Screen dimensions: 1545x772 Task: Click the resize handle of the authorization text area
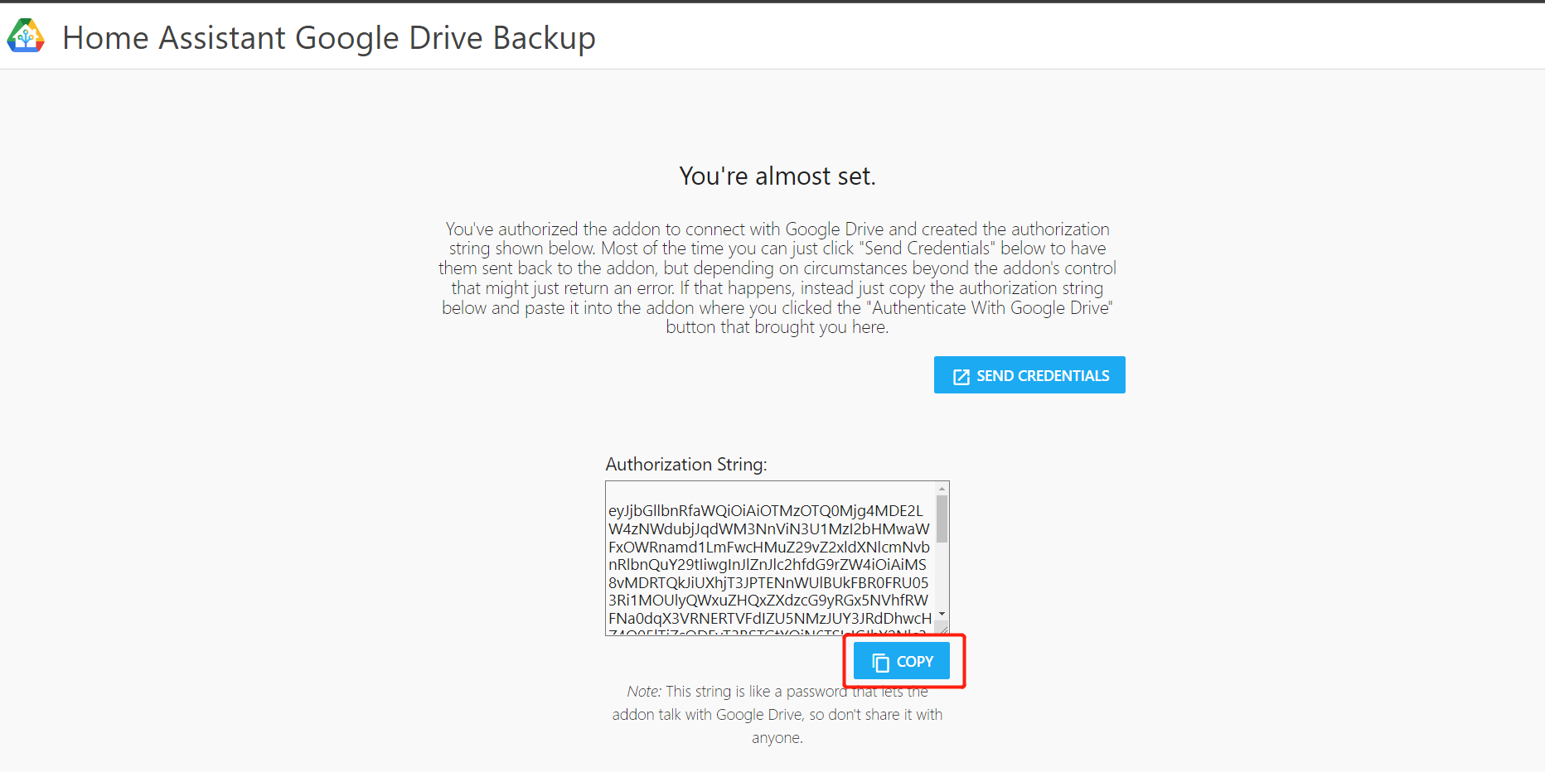(x=942, y=629)
